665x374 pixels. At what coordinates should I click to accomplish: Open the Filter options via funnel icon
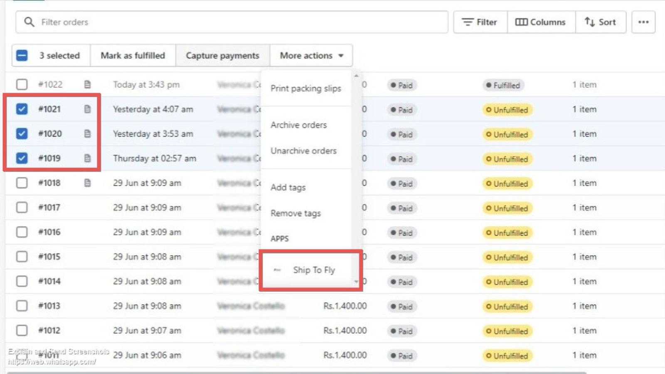point(468,22)
